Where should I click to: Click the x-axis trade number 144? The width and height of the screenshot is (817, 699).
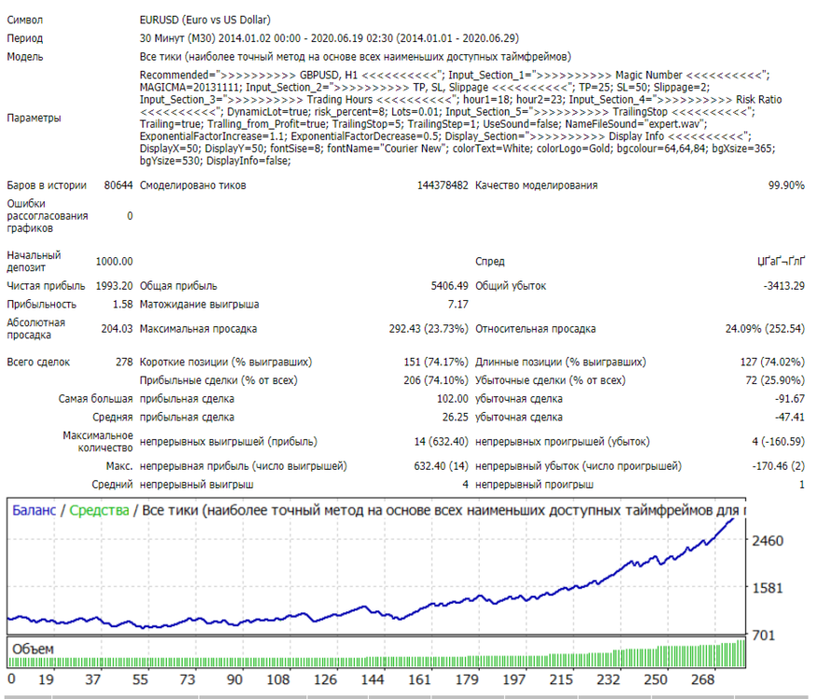372,679
